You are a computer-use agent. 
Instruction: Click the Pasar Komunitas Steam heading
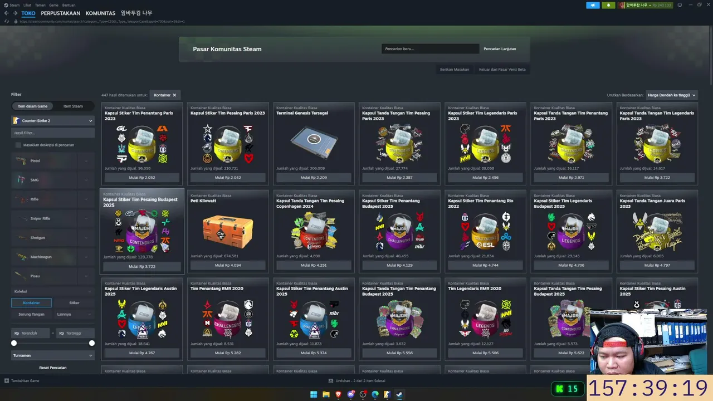[x=227, y=49]
